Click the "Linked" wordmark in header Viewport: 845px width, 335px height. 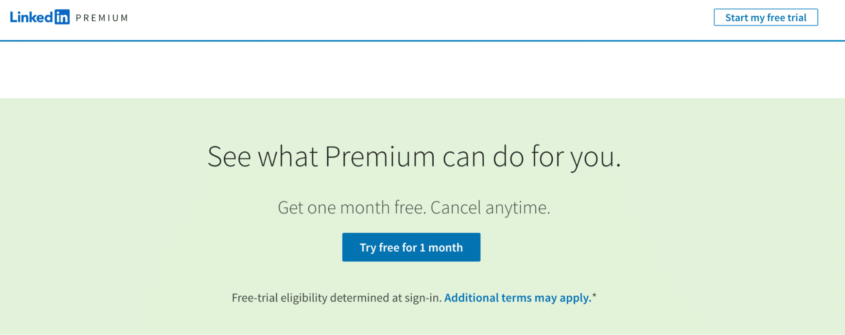[x=32, y=17]
